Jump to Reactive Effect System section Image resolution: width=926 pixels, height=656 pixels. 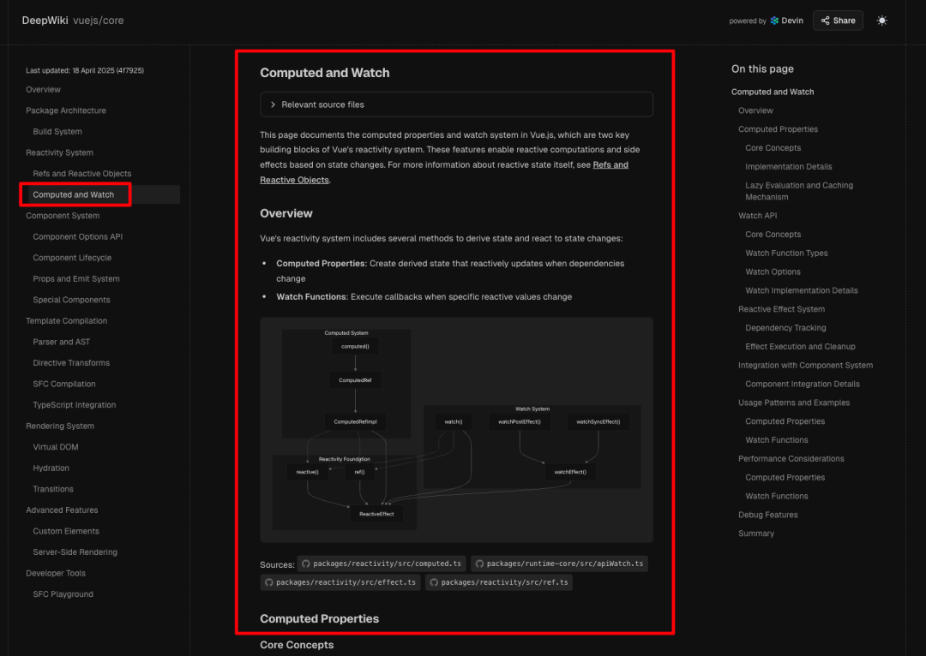[781, 309]
